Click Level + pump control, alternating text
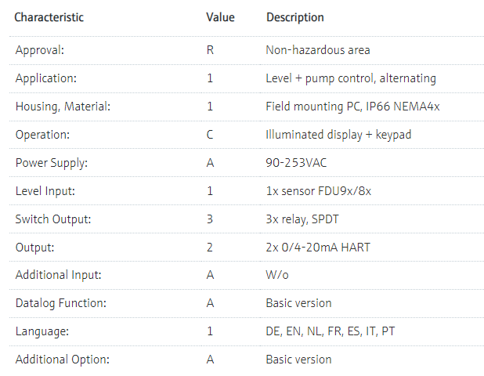484x376 pixels. click(351, 78)
